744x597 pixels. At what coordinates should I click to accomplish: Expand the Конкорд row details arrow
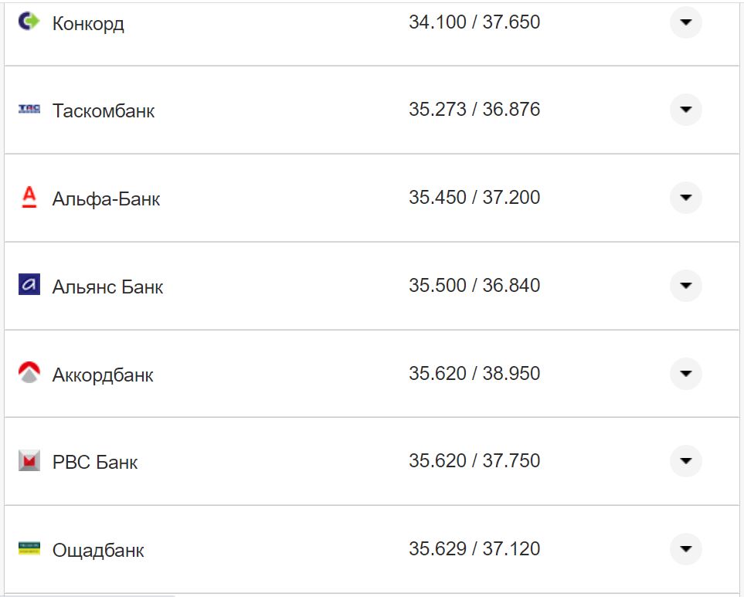(x=685, y=22)
